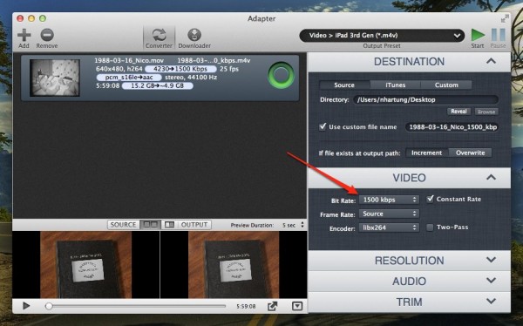Select side-by-side preview layout icon

tap(150, 225)
